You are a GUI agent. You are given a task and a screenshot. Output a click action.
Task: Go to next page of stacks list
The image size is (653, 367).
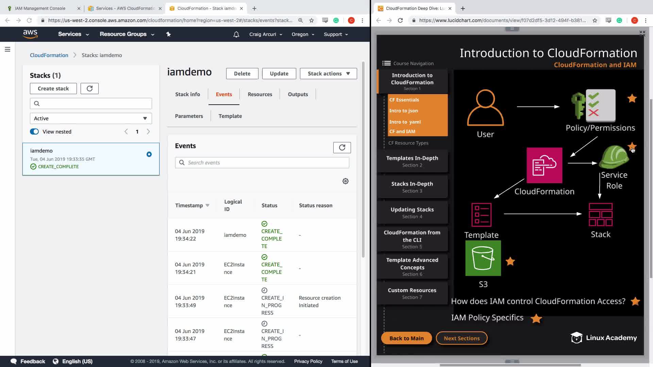148,132
